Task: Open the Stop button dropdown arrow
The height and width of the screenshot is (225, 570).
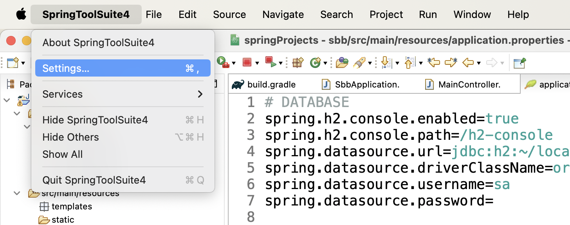Action: coord(257,63)
